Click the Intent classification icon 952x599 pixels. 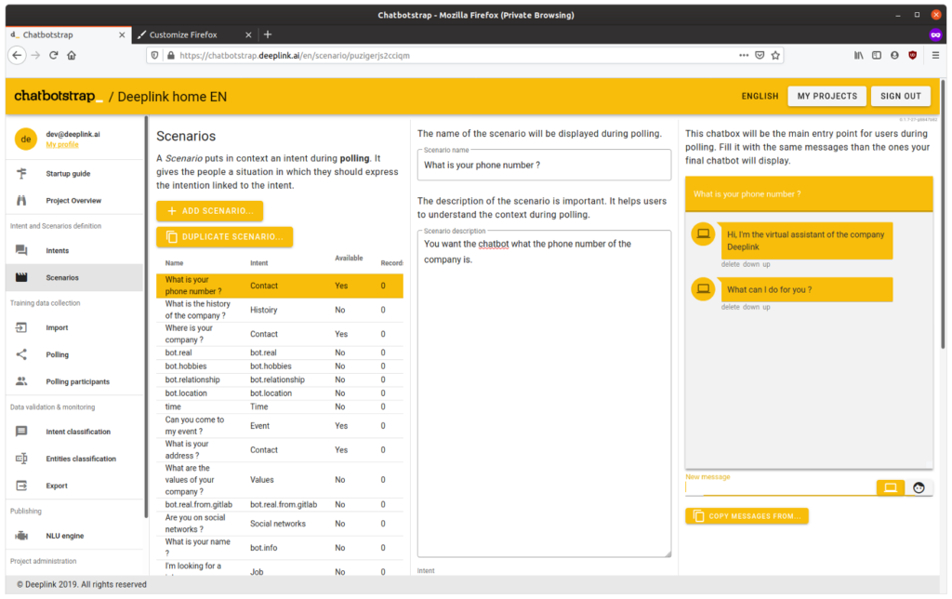[22, 432]
